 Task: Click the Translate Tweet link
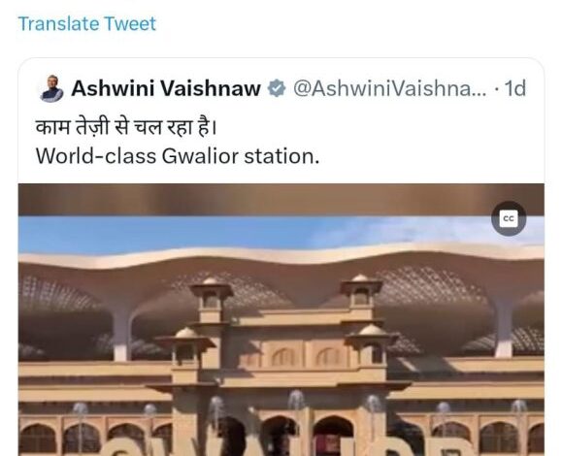click(x=87, y=24)
